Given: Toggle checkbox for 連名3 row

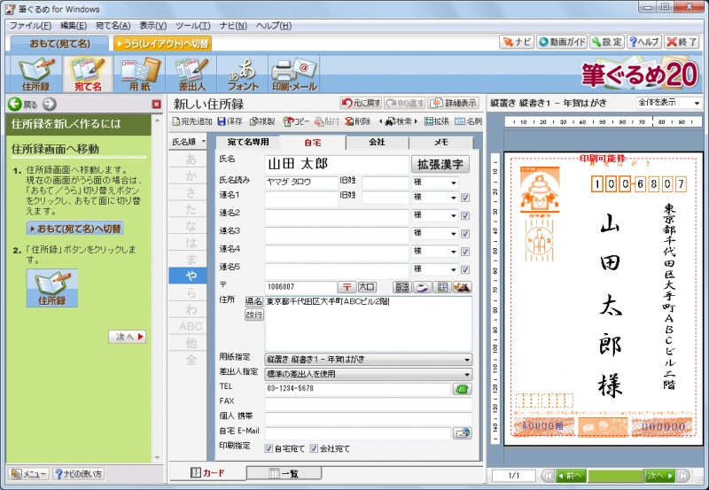Looking at the screenshot, I should pos(465,234).
